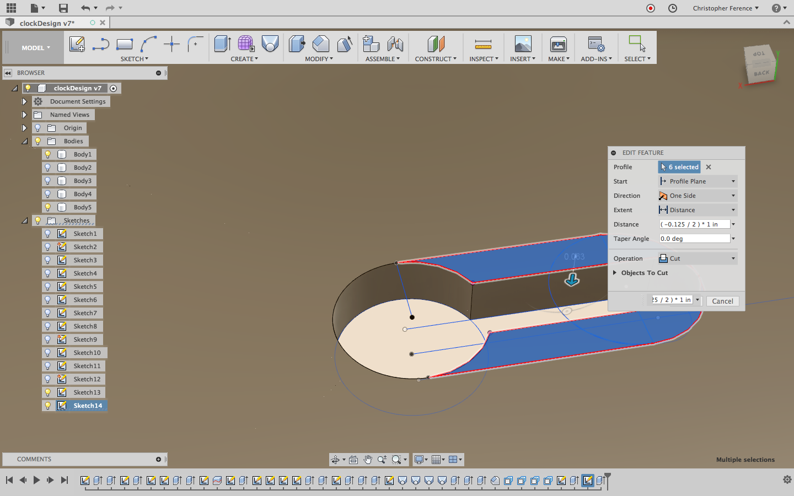794x496 pixels.
Task: Click the Insert image icon
Action: pyautogui.click(x=523, y=44)
